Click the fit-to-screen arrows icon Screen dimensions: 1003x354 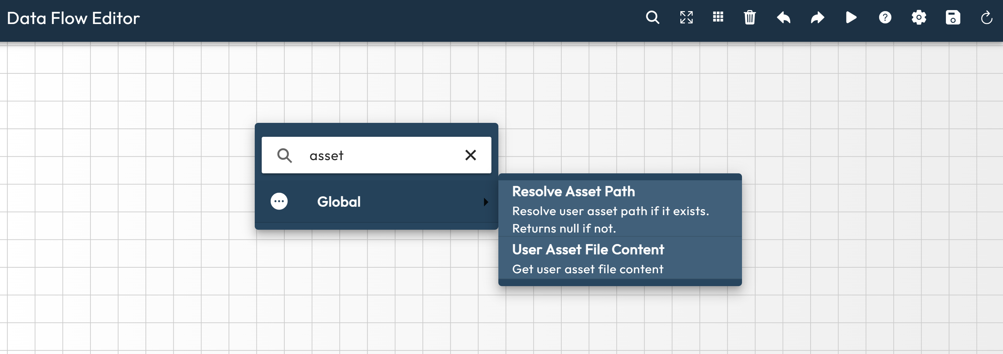point(686,17)
